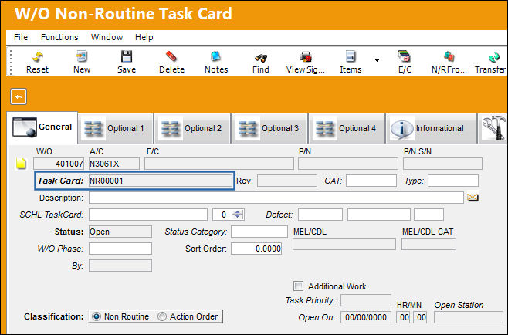Click the back arrow button
This screenshot has width=508, height=335.
19,96
